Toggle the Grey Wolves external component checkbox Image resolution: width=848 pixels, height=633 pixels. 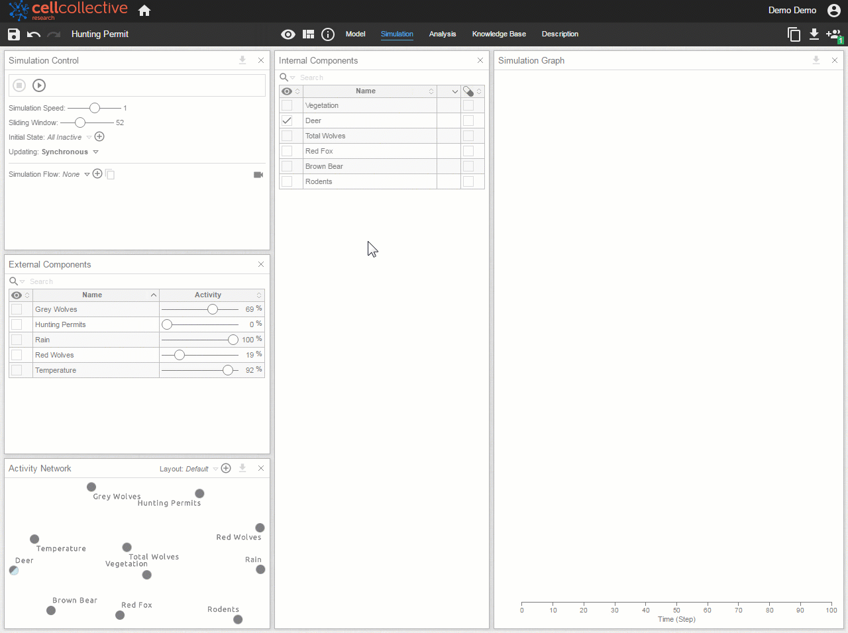17,309
